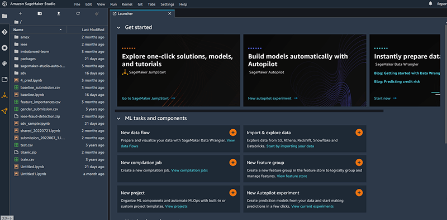Select the 4_pred.ipynb notebook

tap(59, 80)
